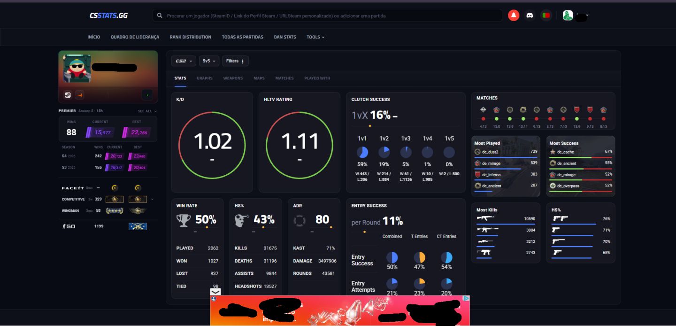Click the Cartman profile avatar
676x326 pixels.
click(x=77, y=68)
